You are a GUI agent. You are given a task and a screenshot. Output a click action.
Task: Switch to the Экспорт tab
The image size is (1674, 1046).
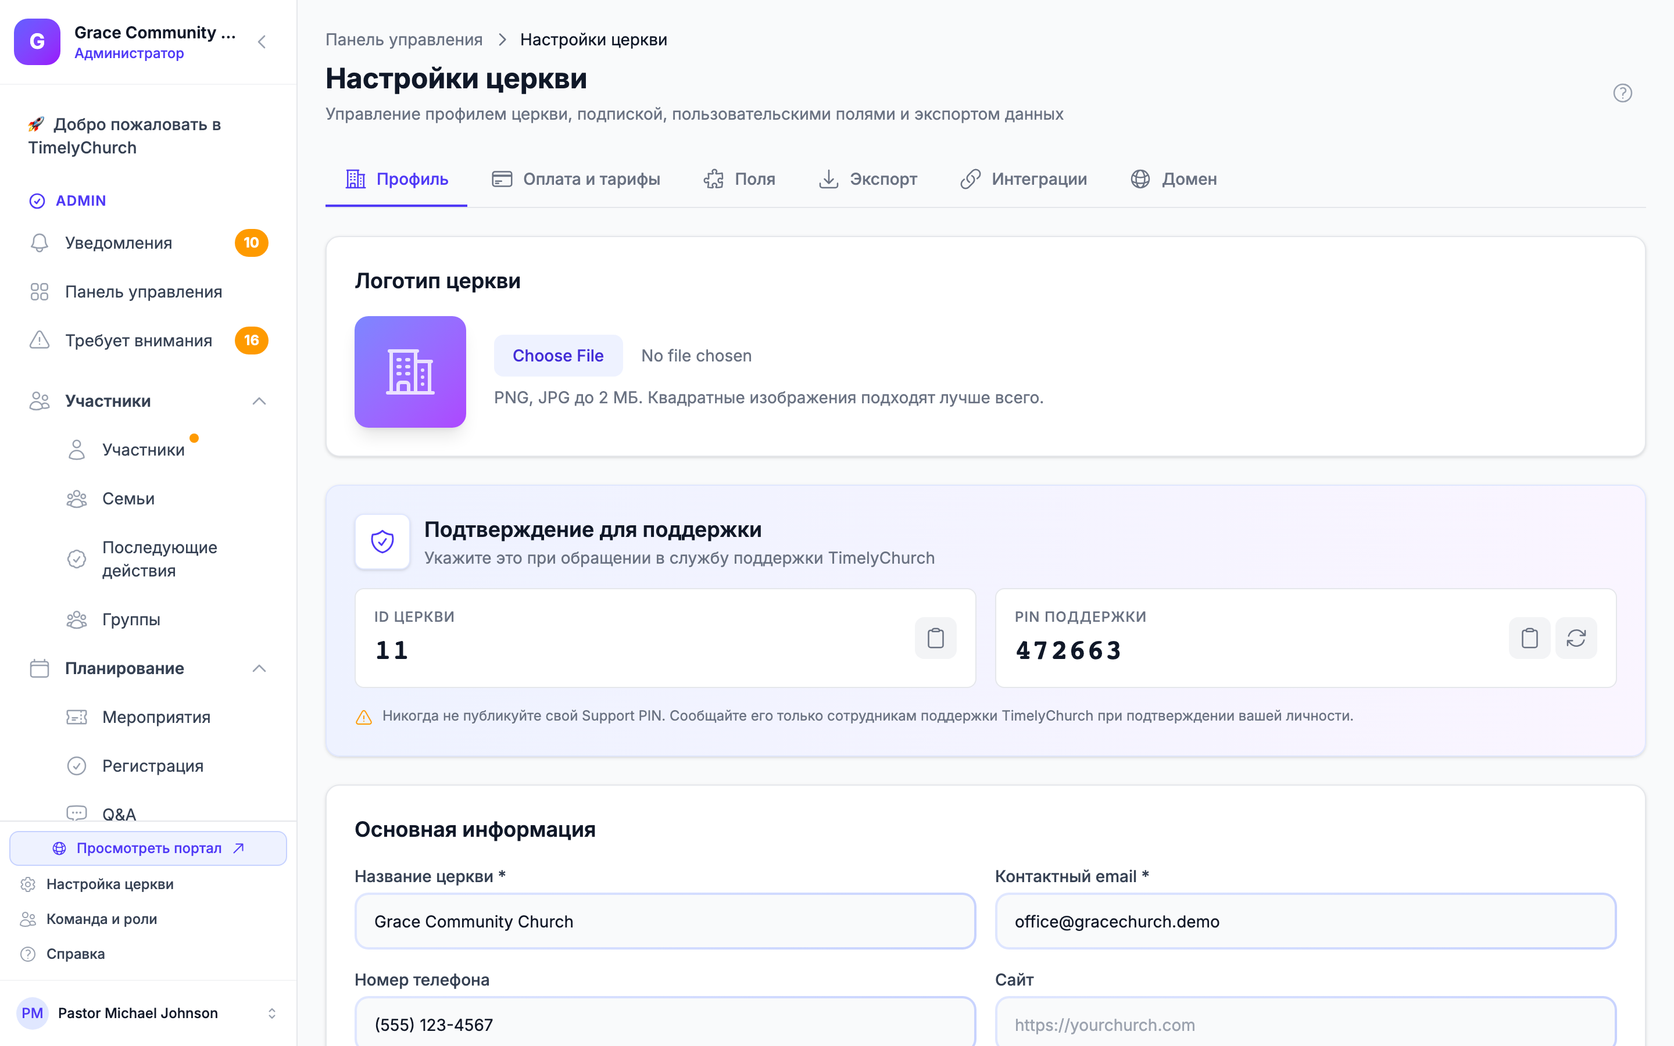(x=867, y=179)
